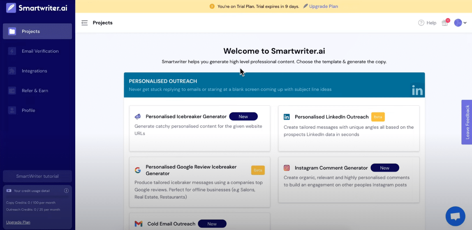This screenshot has height=230, width=472.
Task: Click the Integrations sidebar icon
Action: click(x=12, y=71)
